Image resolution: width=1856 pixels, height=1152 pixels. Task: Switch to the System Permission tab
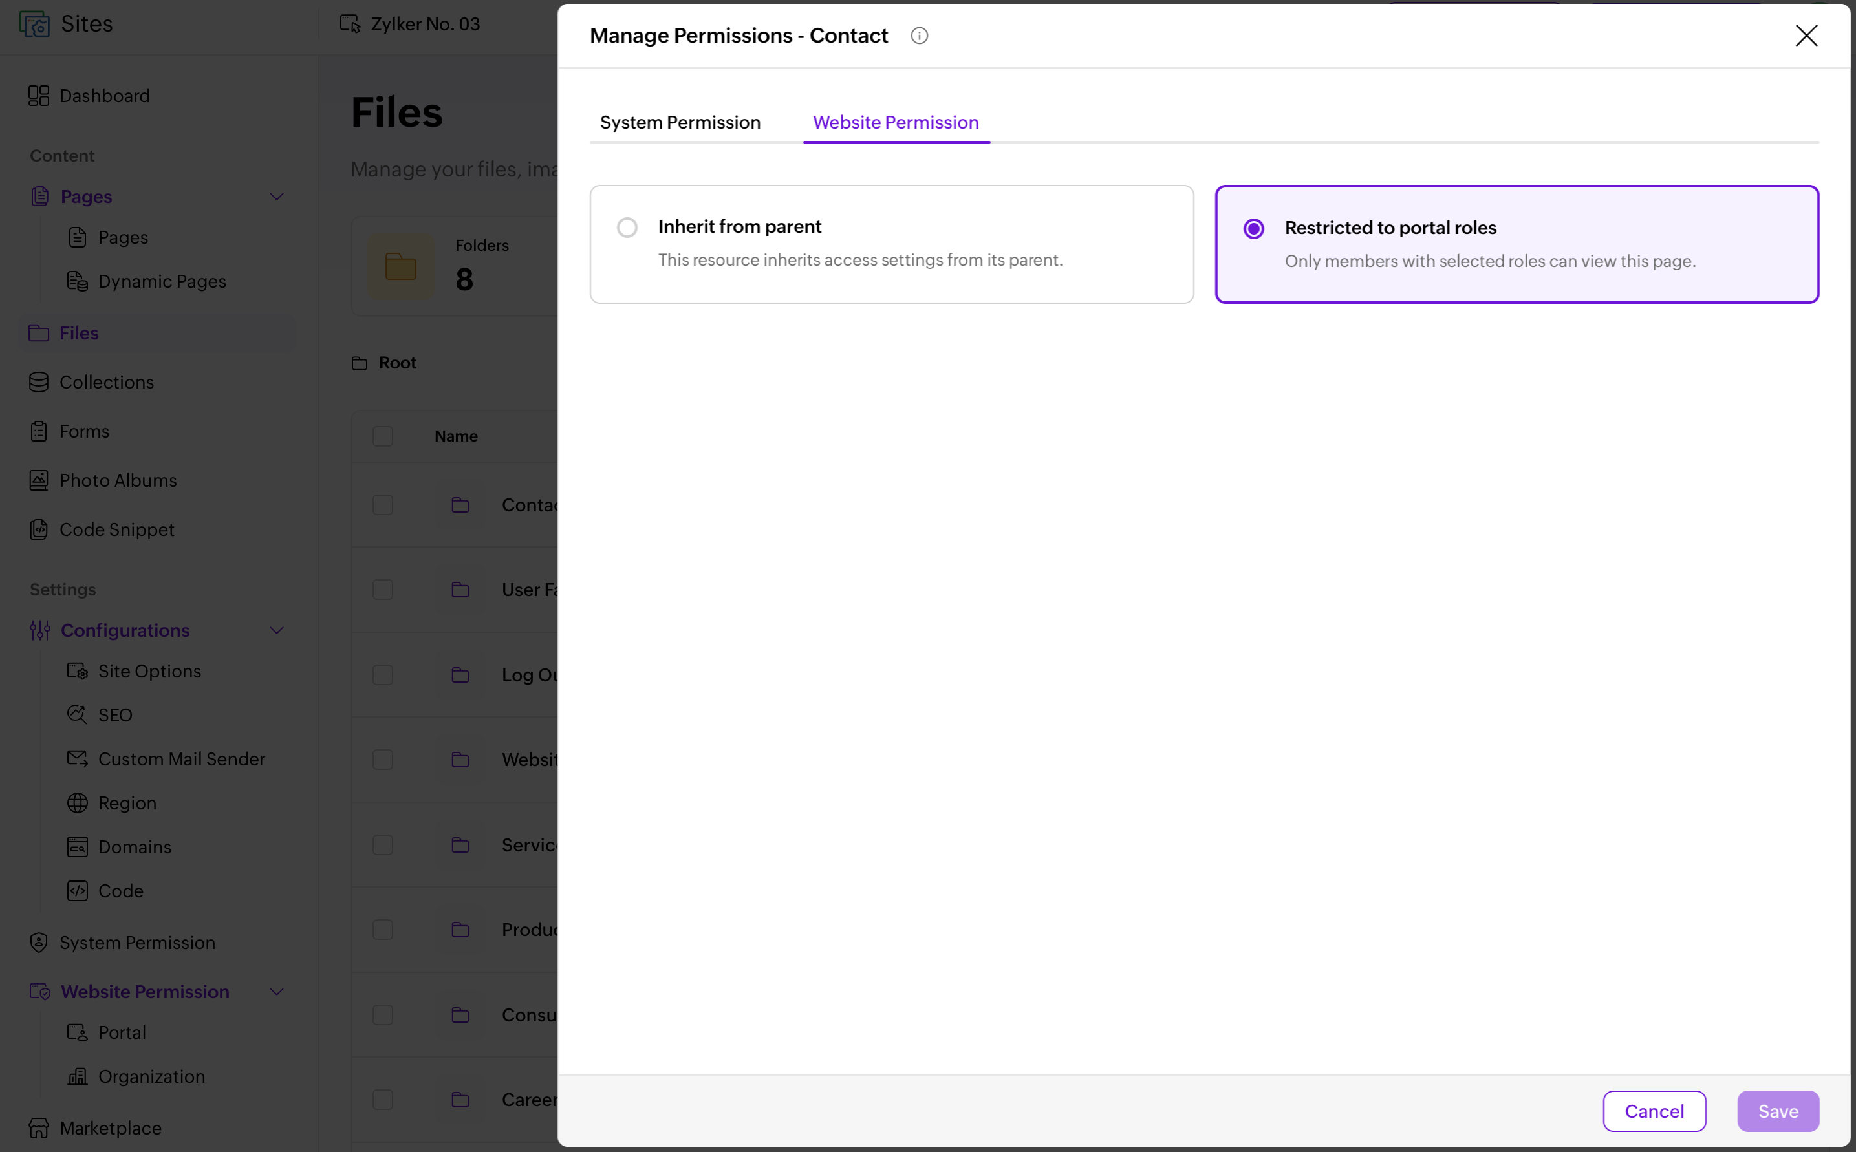680,122
